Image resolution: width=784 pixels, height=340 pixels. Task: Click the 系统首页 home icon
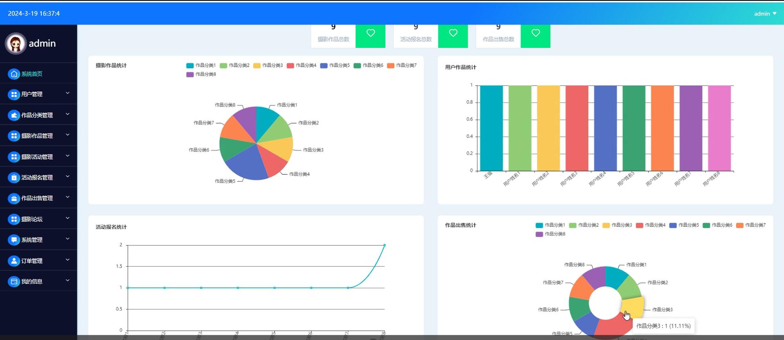coord(14,74)
